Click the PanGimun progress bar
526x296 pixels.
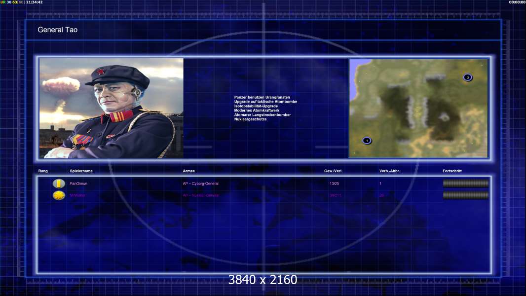pos(466,184)
